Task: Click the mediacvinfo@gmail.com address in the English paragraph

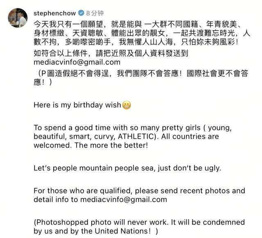Action: [124, 200]
